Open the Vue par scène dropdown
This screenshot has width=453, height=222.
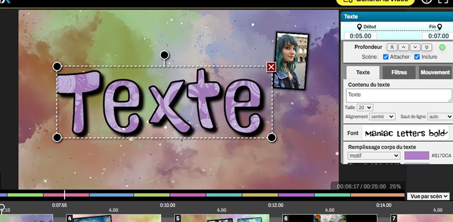point(428,196)
